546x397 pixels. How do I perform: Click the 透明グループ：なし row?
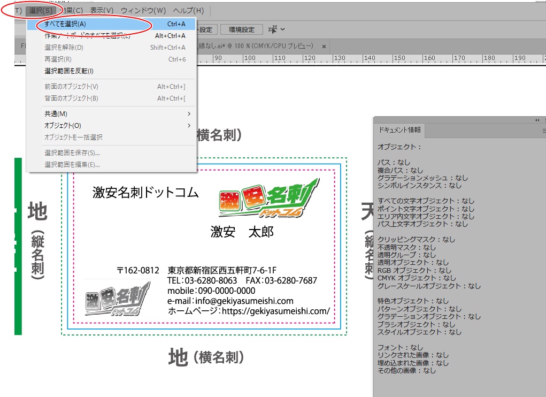click(x=407, y=255)
